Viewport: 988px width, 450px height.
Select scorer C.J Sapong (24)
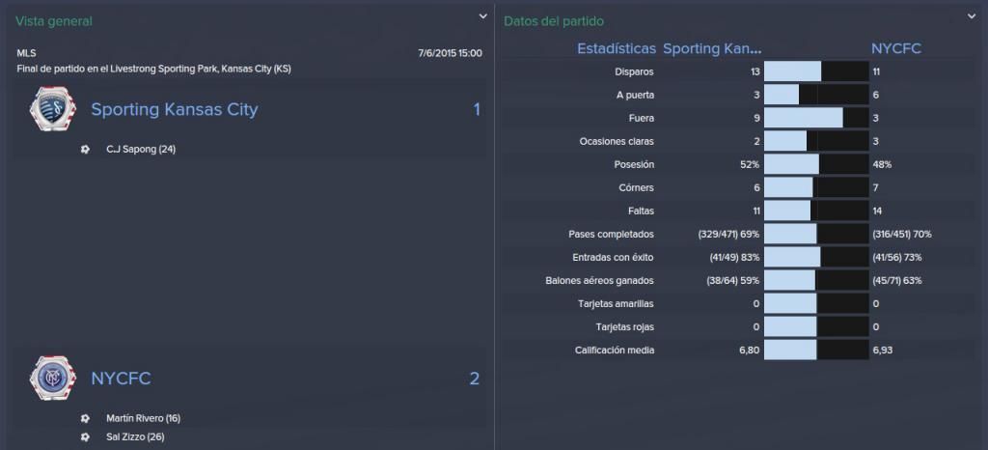coord(141,150)
